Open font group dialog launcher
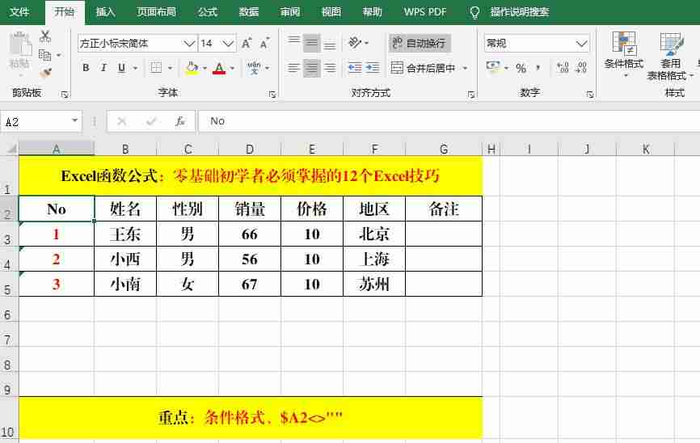Screen dimensions: 700x443 (x=272, y=95)
